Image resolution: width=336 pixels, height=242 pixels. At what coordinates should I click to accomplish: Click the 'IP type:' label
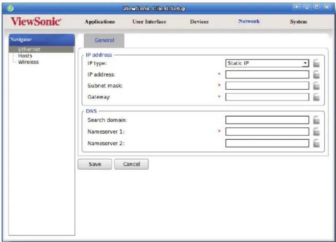point(97,63)
